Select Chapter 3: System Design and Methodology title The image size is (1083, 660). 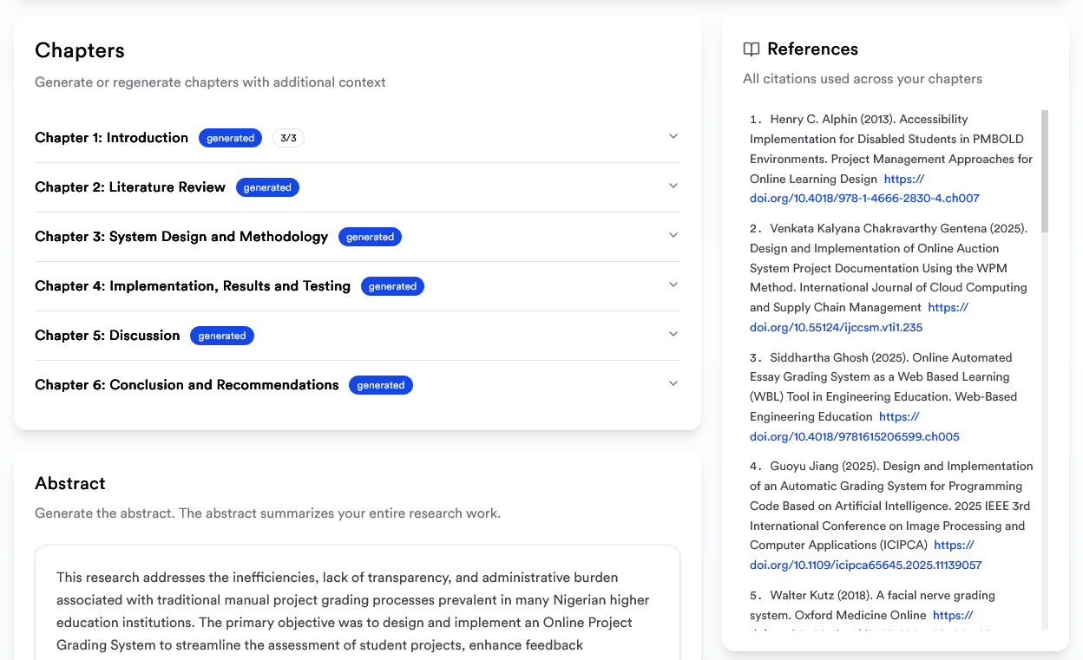(x=181, y=237)
